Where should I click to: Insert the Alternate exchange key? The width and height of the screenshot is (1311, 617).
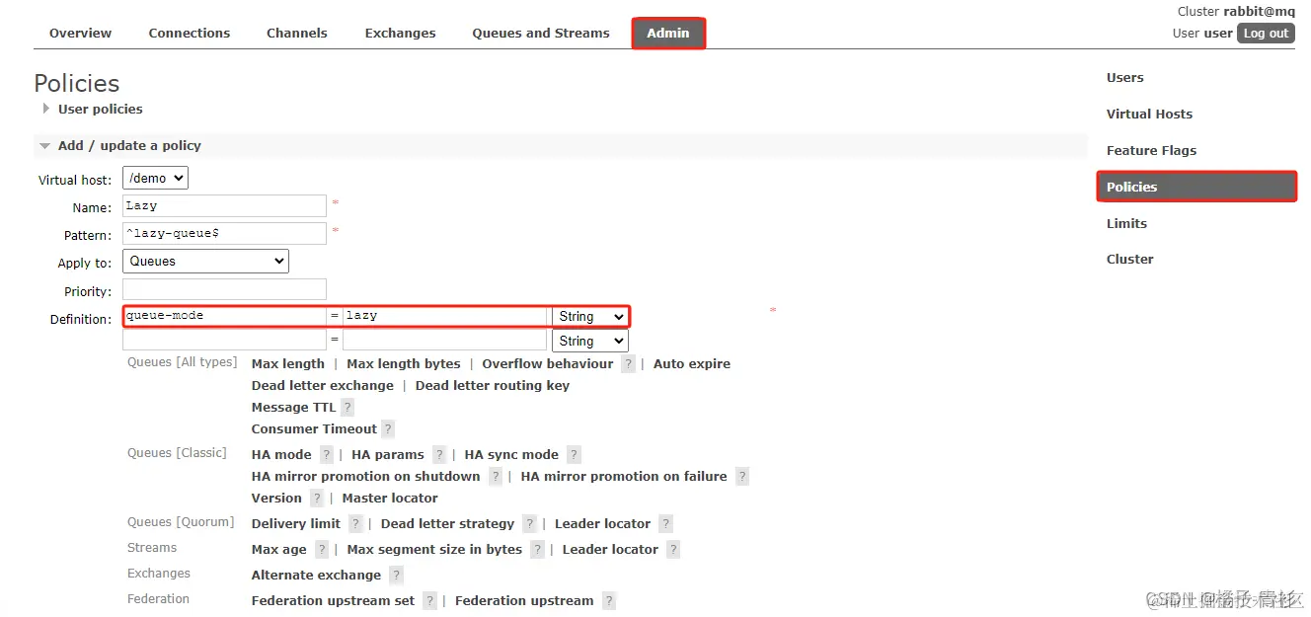tap(316, 576)
